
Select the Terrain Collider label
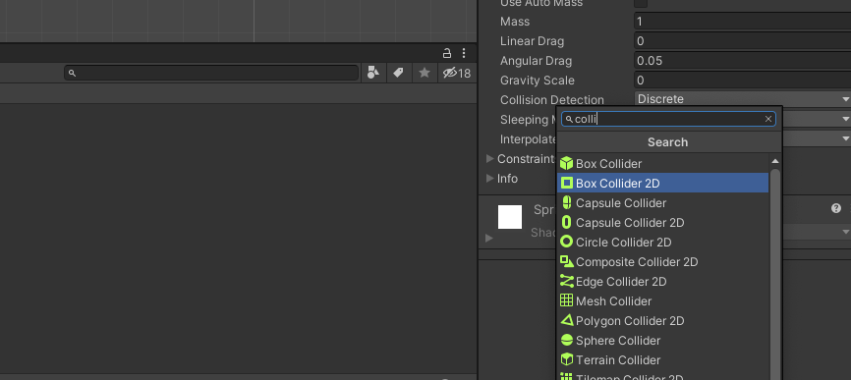(618, 360)
